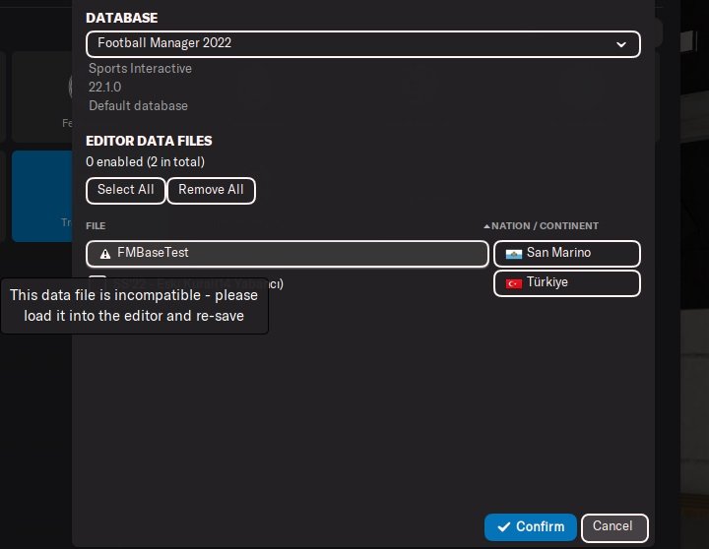Screen dimensions: 709x549
Task: Select the FMBaseTest file row
Action: [x=288, y=254]
